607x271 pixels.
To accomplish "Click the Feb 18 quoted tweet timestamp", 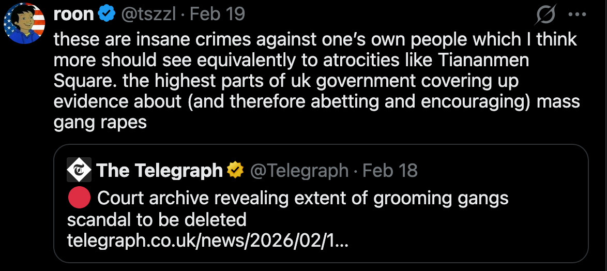I will [x=390, y=170].
